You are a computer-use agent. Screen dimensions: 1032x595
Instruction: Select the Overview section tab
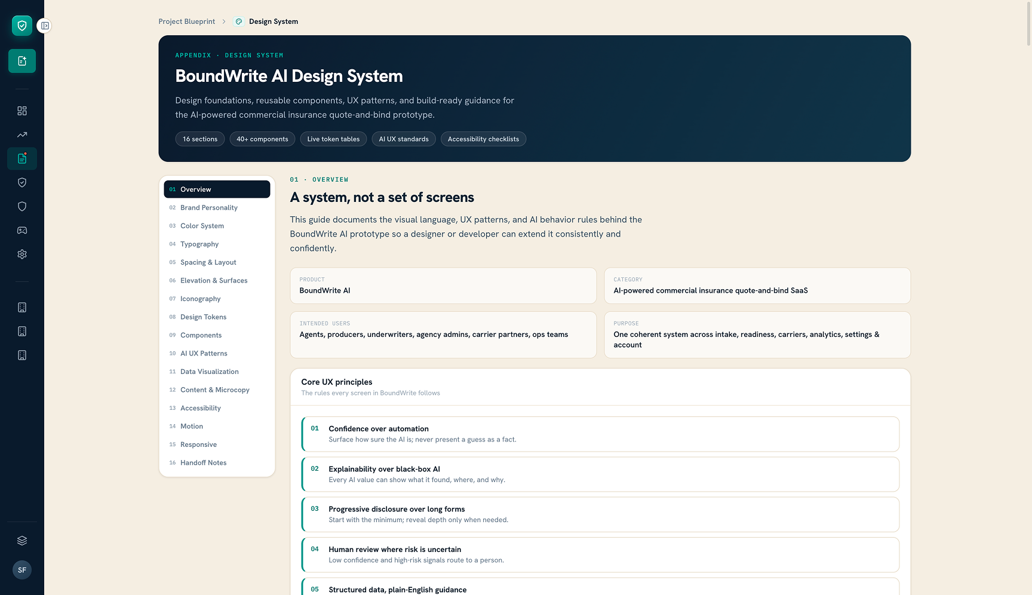click(217, 189)
